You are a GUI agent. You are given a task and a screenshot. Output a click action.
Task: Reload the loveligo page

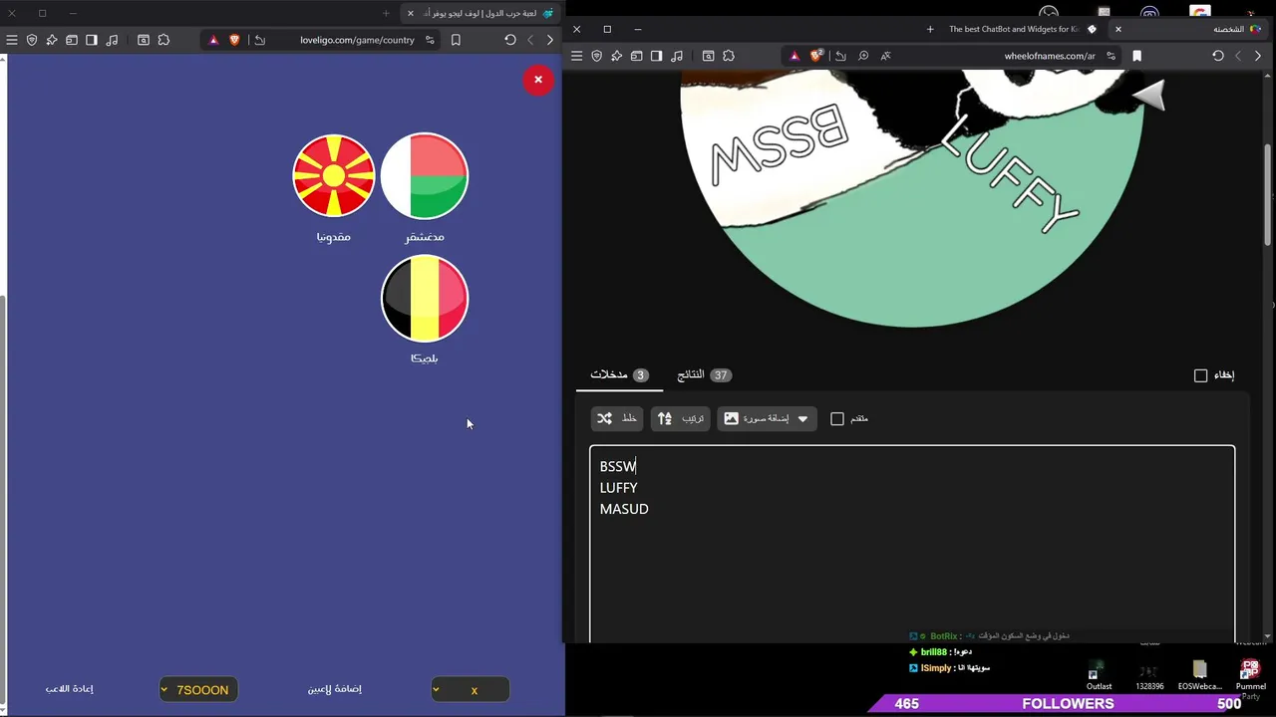pyautogui.click(x=510, y=40)
